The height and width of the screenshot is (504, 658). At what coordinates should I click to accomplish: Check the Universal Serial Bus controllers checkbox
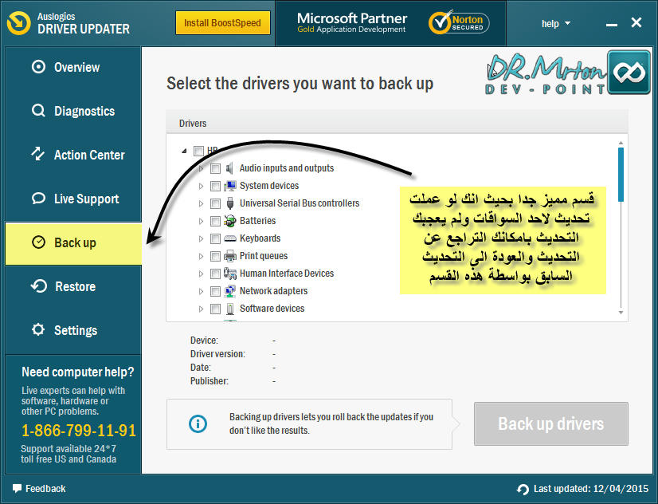tap(215, 203)
